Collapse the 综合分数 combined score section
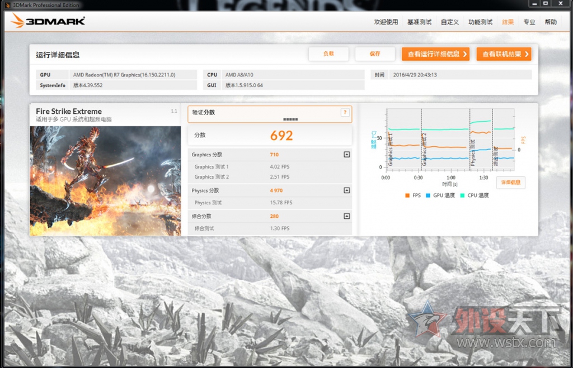The width and height of the screenshot is (573, 368). pos(347,216)
